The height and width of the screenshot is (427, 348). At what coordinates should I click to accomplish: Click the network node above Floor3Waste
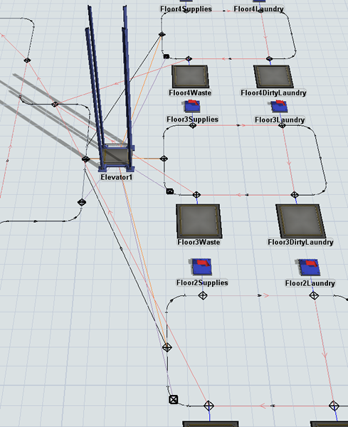tap(196, 195)
